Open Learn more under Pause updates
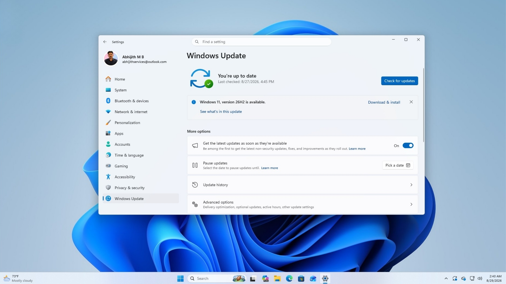This screenshot has height=284, width=506. point(269,168)
